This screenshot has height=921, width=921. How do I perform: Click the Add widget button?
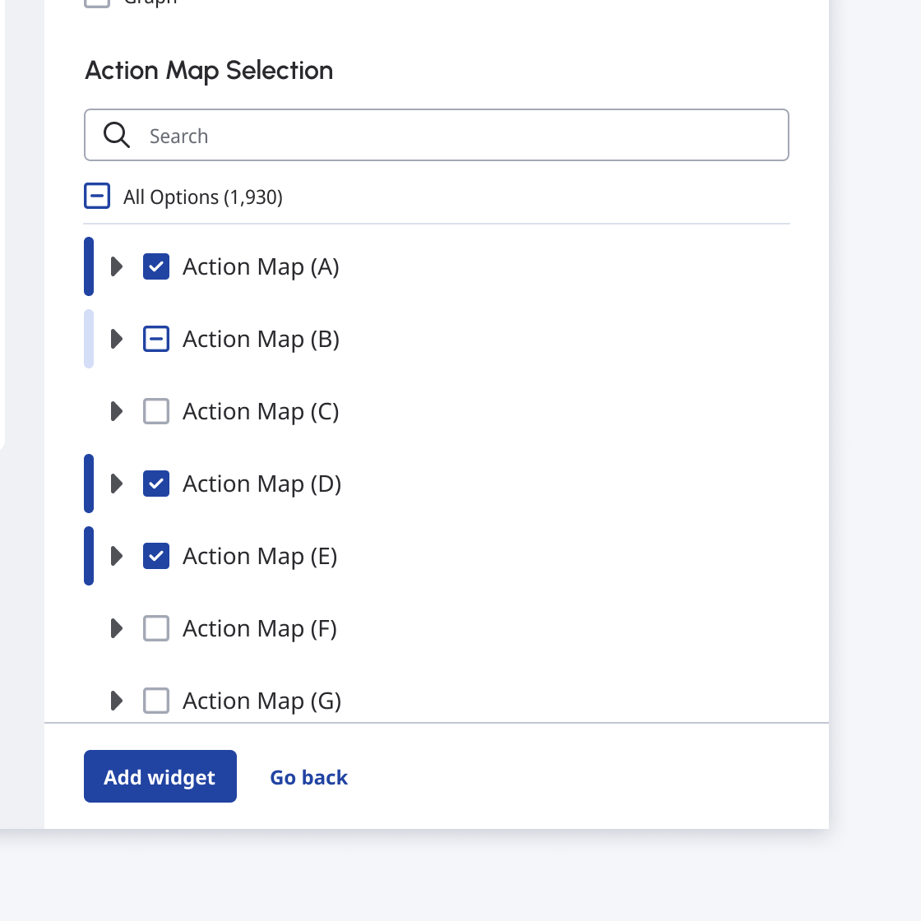[160, 776]
